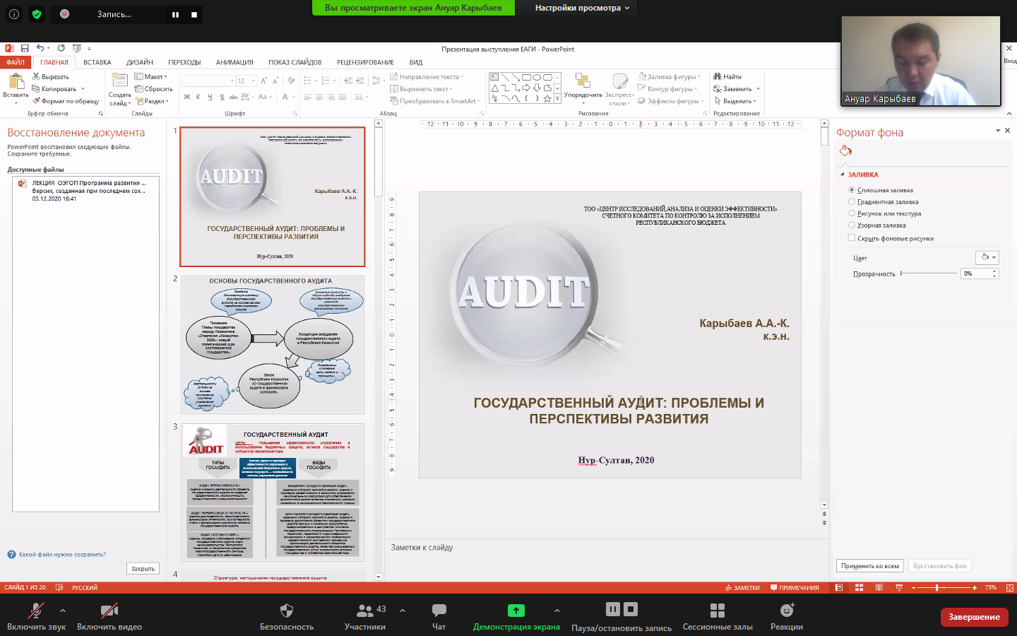The height and width of the screenshot is (636, 1017).
Task: Apply bold formatting (Ж)
Action: point(187,97)
